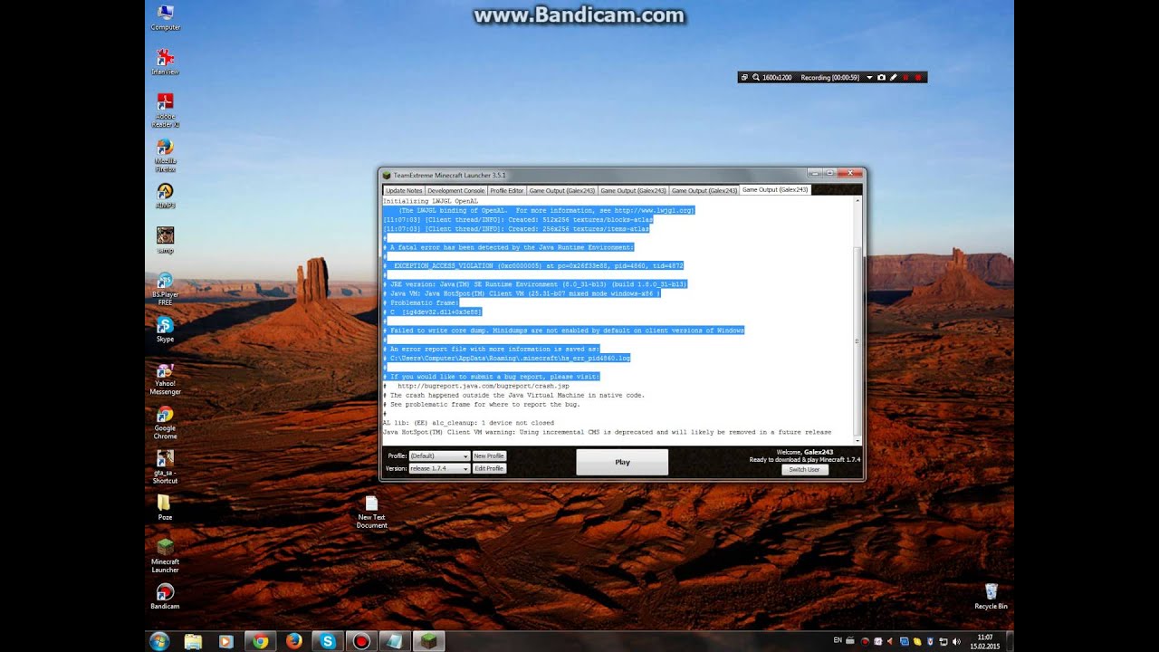Select the AIMP3 desktop icon

[x=165, y=195]
